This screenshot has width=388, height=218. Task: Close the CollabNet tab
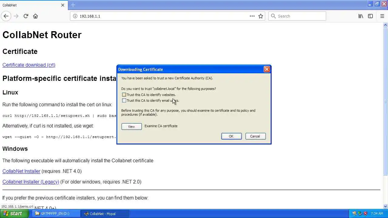tap(63, 5)
